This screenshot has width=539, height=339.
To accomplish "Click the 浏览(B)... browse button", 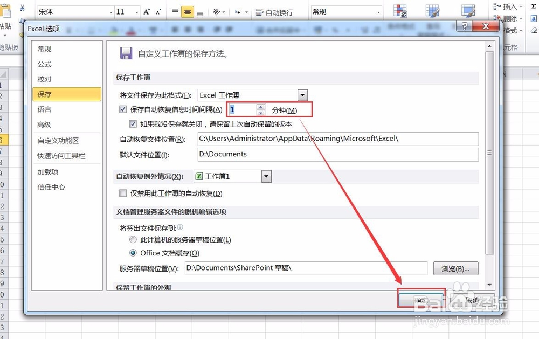I will (x=456, y=268).
